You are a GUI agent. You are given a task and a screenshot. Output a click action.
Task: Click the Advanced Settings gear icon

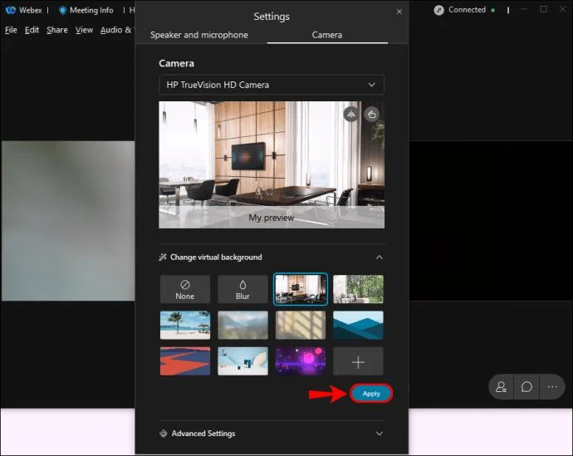(x=164, y=434)
